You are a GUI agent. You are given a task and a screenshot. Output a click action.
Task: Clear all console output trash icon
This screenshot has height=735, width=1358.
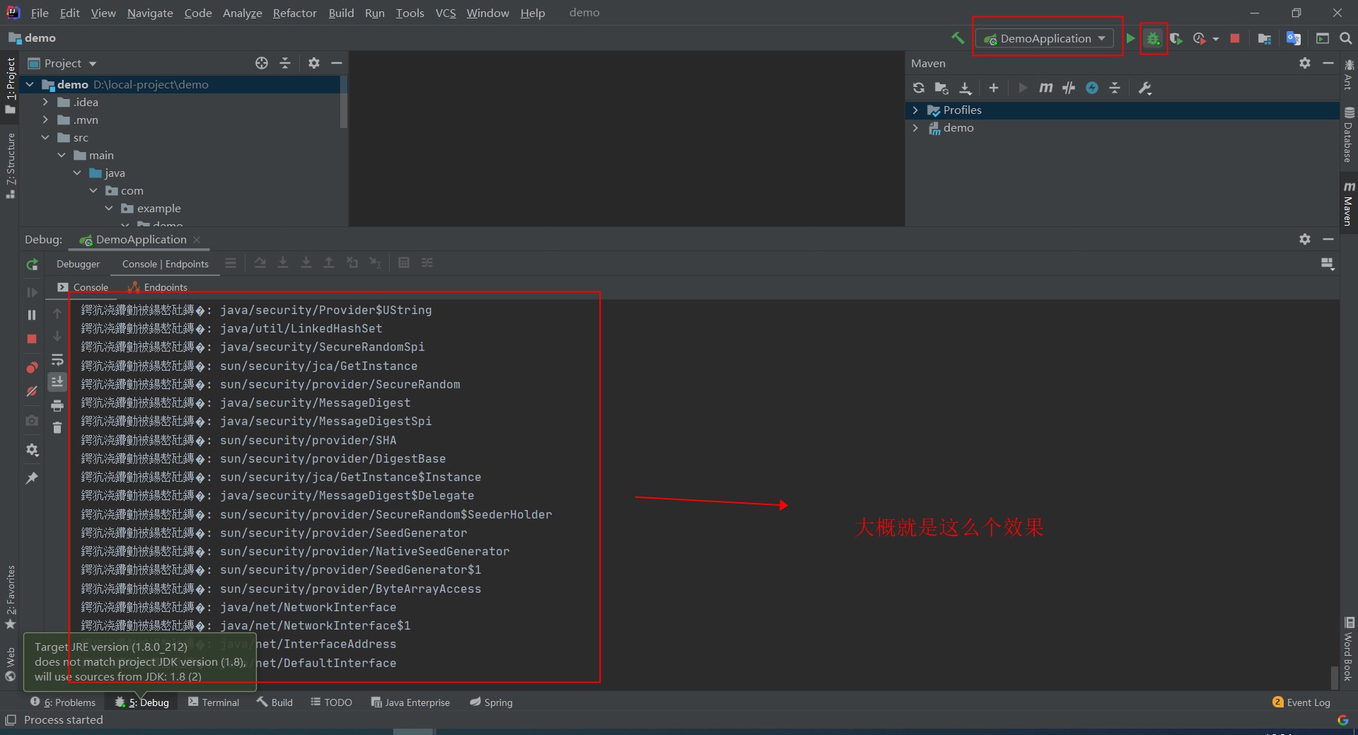click(x=57, y=427)
